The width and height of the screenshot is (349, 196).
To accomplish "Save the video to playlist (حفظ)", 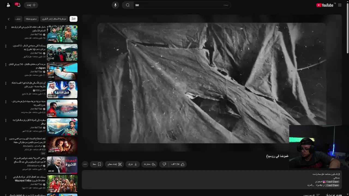I will click(97, 164).
